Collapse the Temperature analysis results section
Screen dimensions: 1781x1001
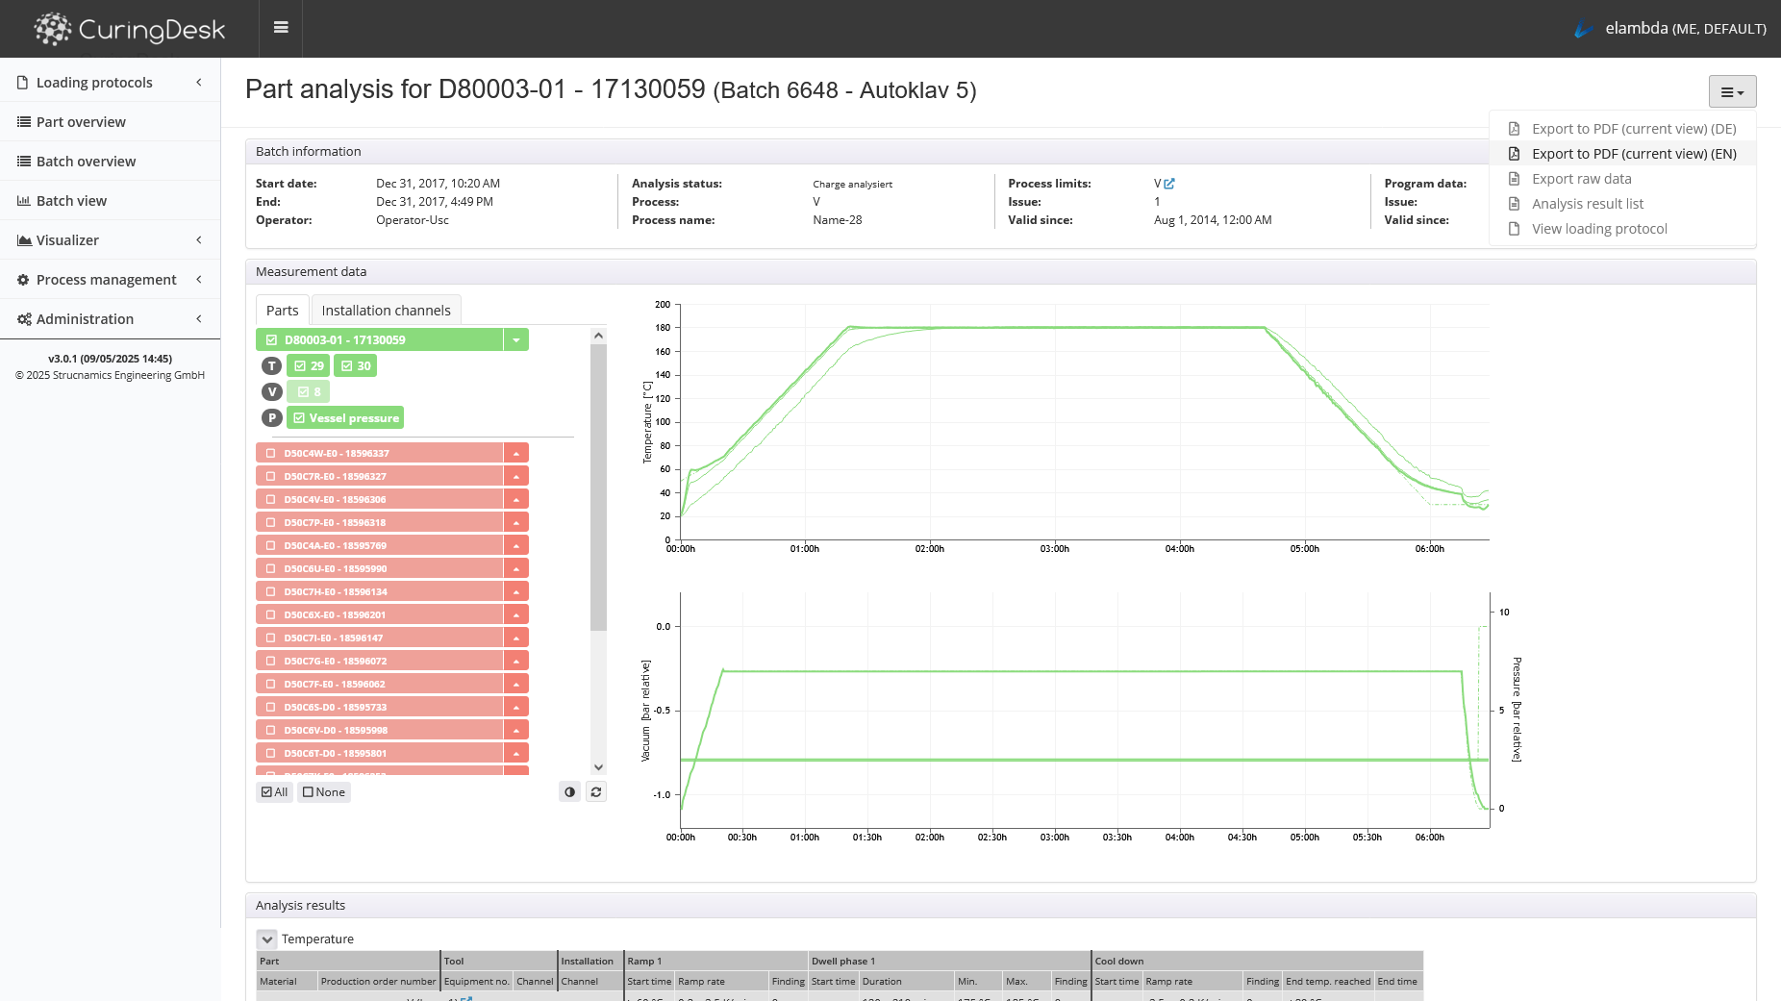tap(267, 939)
